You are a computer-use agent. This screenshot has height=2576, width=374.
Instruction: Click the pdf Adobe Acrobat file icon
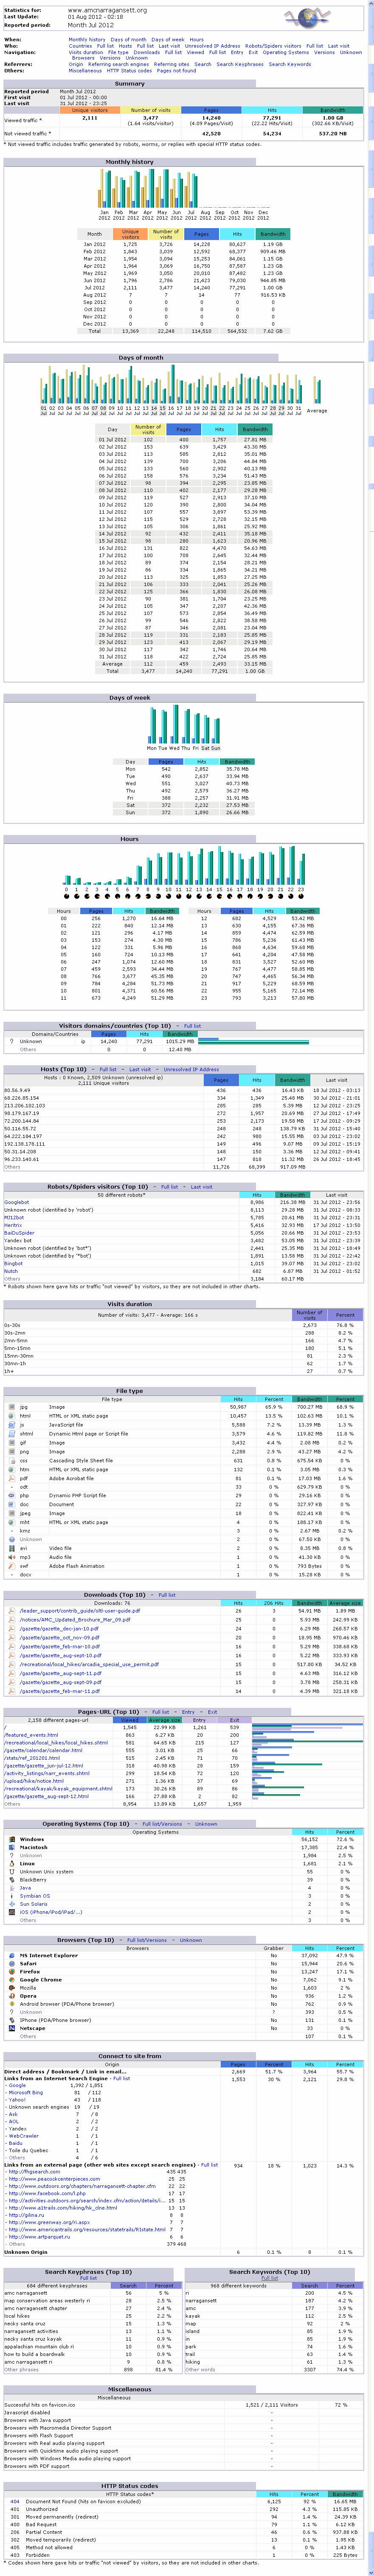coord(12,1477)
